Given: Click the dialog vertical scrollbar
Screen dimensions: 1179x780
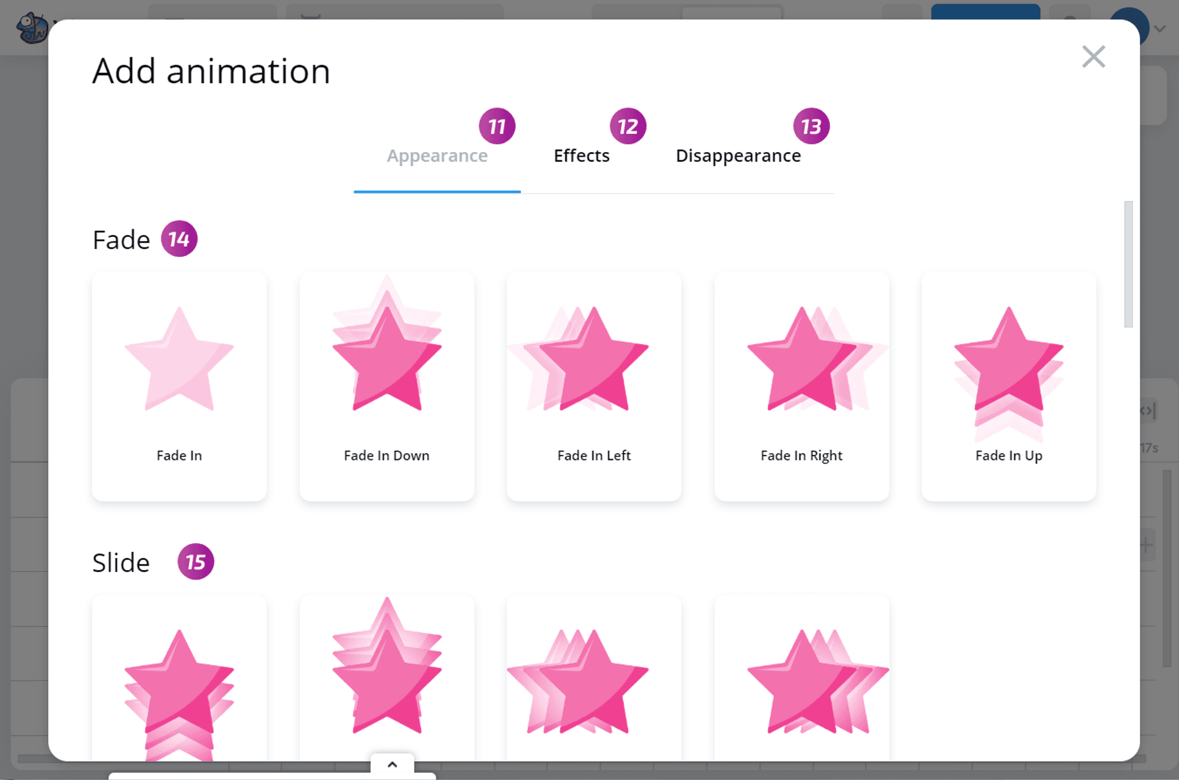Looking at the screenshot, I should coord(1128,264).
